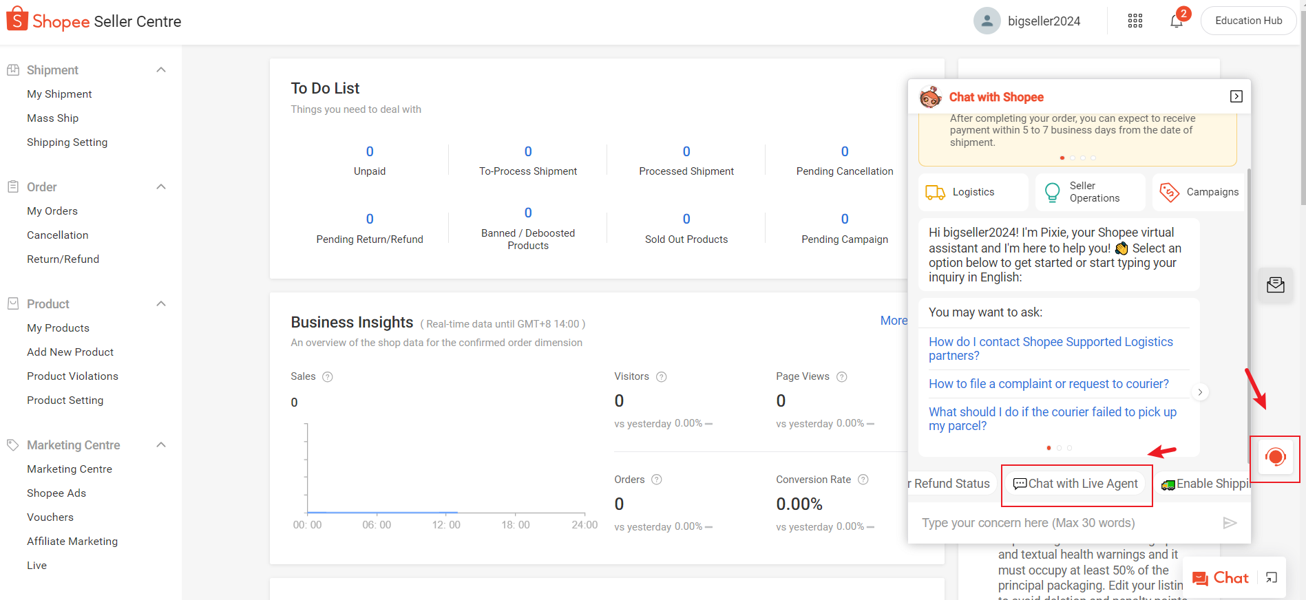Open the apps grid menu icon
Viewport: 1306px width, 600px height.
1135,21
